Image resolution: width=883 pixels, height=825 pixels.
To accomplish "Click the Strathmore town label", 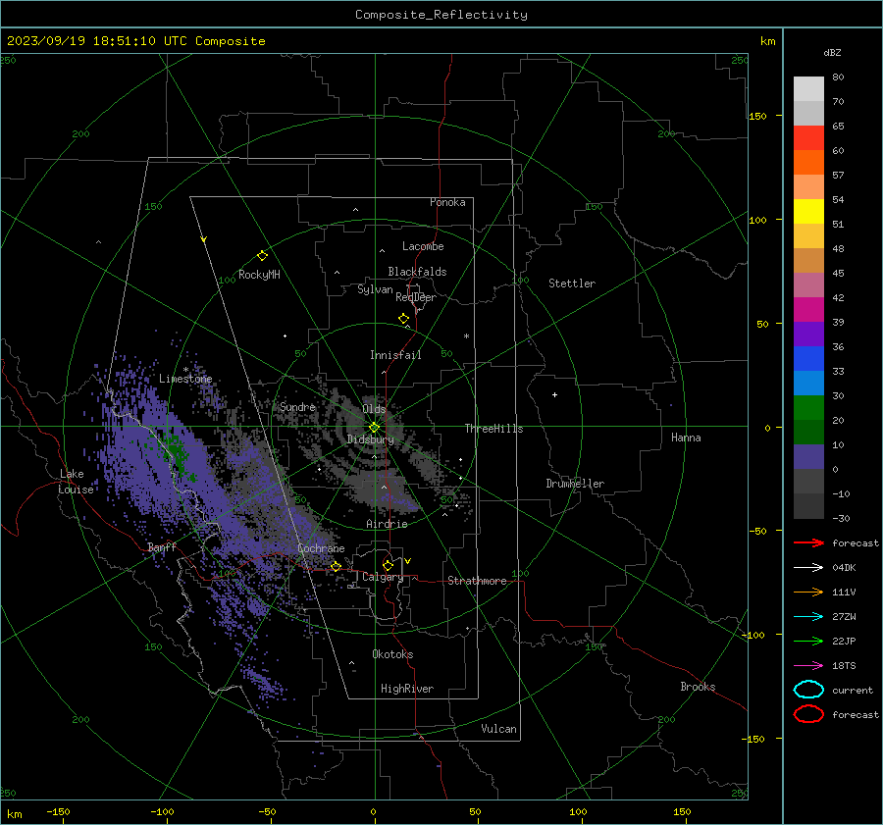I will (477, 581).
